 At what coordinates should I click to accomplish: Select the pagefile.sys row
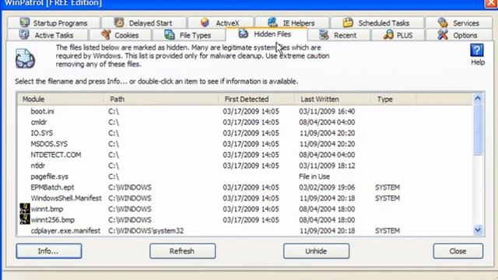click(x=244, y=177)
